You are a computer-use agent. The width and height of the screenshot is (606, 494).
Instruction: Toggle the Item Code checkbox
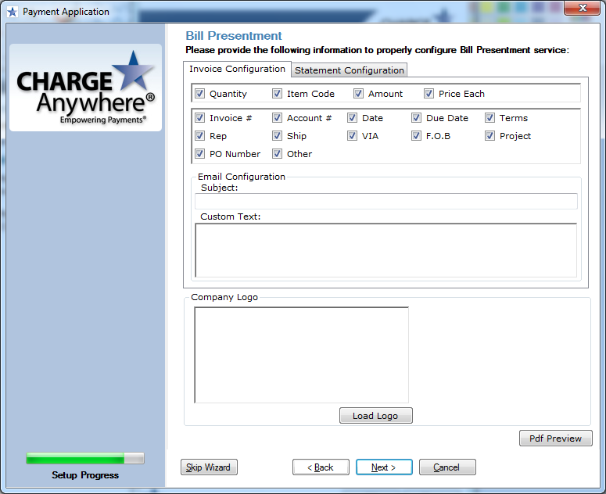[278, 94]
